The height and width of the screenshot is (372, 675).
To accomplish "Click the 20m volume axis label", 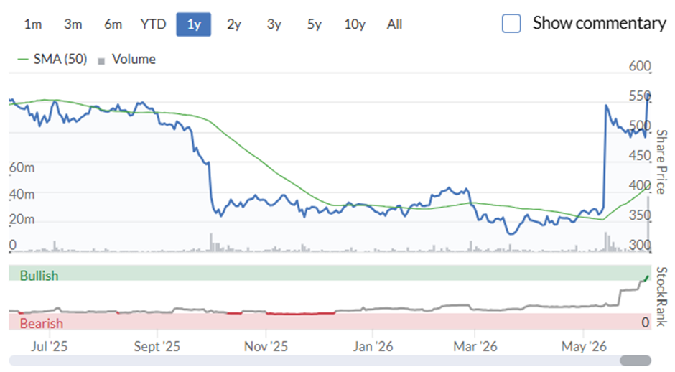I will coord(22,220).
